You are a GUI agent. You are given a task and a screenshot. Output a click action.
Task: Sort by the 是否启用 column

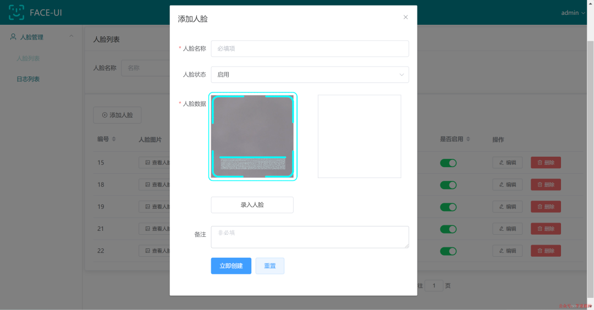(x=468, y=139)
